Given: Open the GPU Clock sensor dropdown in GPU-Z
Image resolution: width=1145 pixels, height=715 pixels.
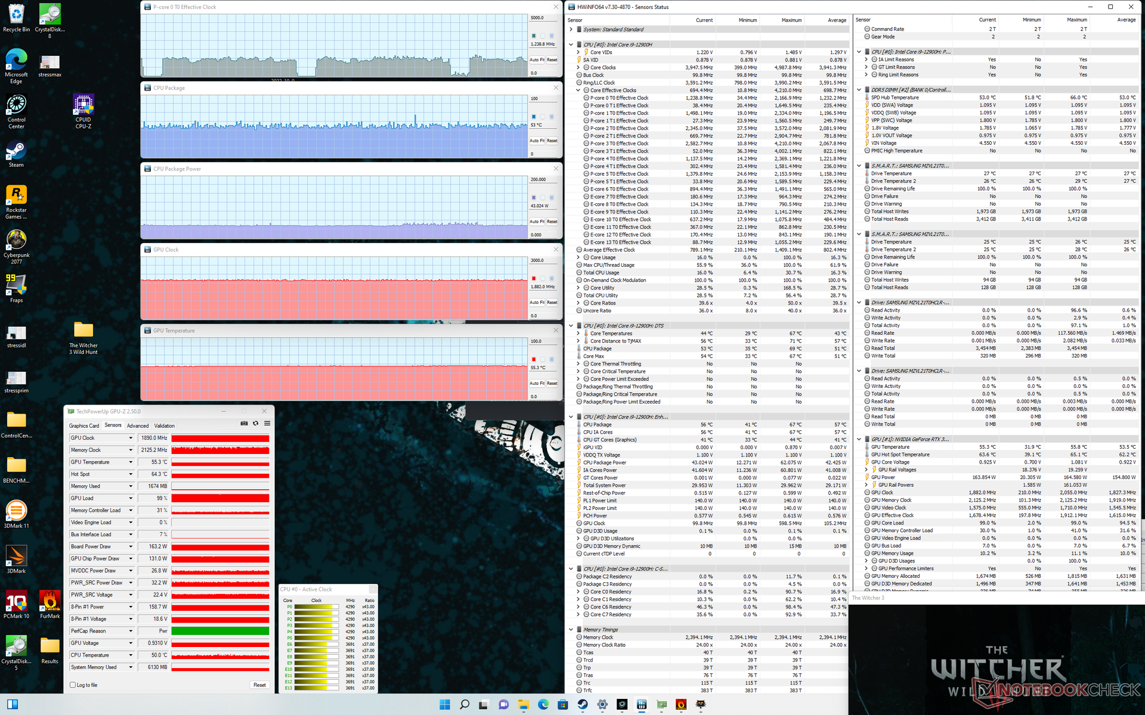Looking at the screenshot, I should pos(131,438).
